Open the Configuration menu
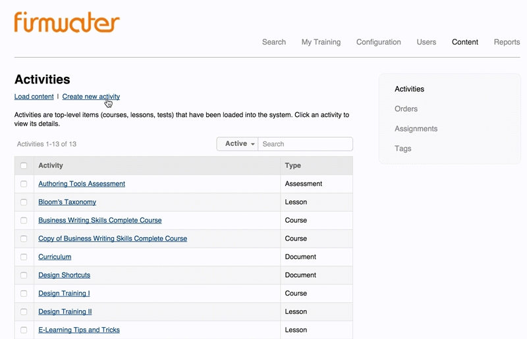 [378, 42]
